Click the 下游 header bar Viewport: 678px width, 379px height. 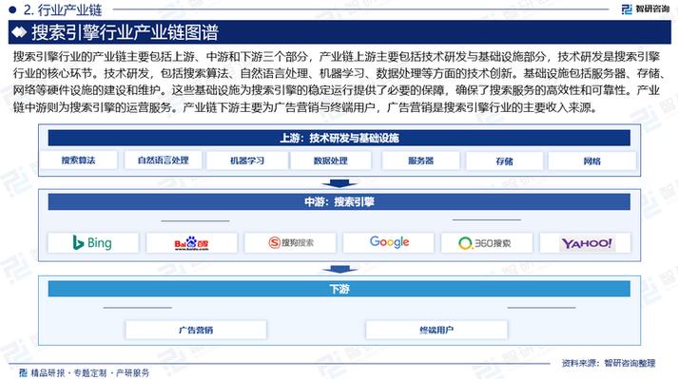click(339, 289)
